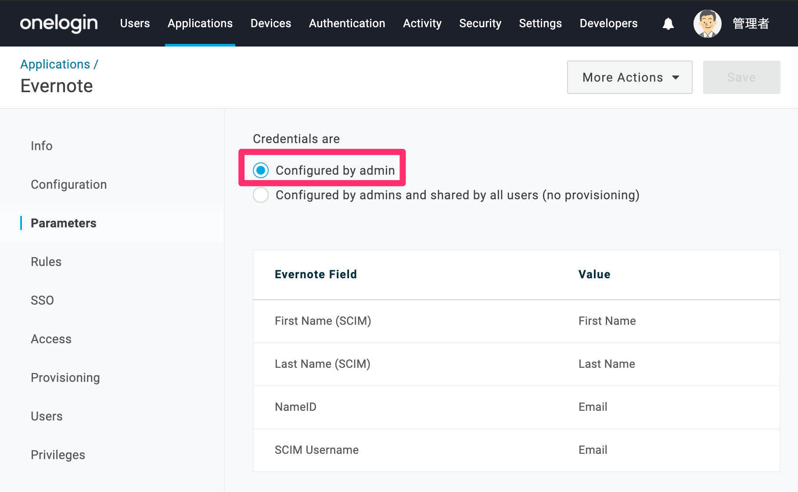Screen dimensions: 798x492
Task: Click the OneLogin logo
Action: click(59, 23)
